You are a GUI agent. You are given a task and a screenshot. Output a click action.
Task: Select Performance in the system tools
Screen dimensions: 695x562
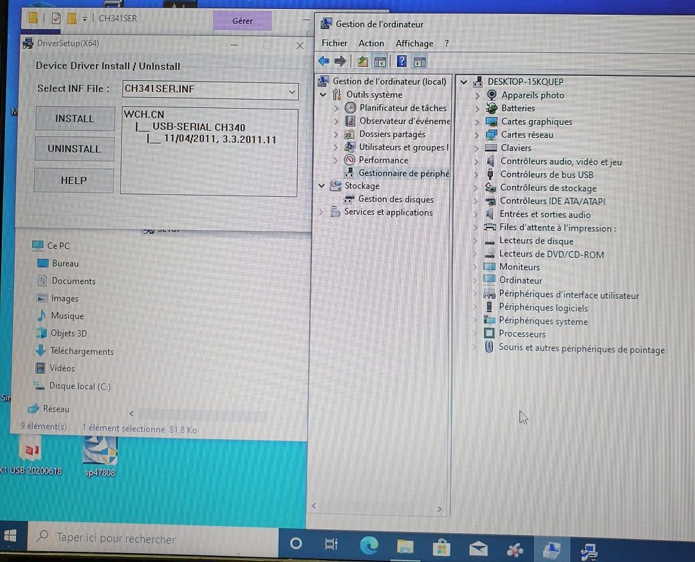pos(384,160)
